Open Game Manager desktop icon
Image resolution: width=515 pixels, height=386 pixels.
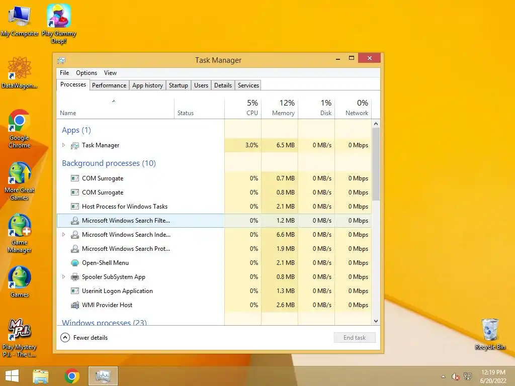pos(20,233)
